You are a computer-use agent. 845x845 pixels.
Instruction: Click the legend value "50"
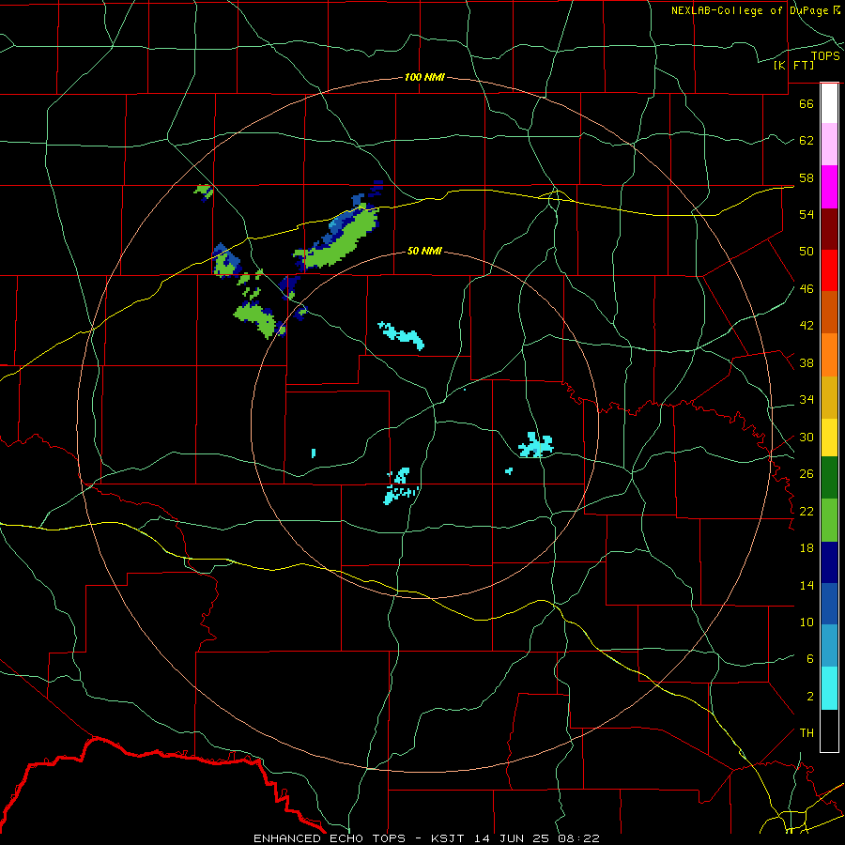pos(807,252)
